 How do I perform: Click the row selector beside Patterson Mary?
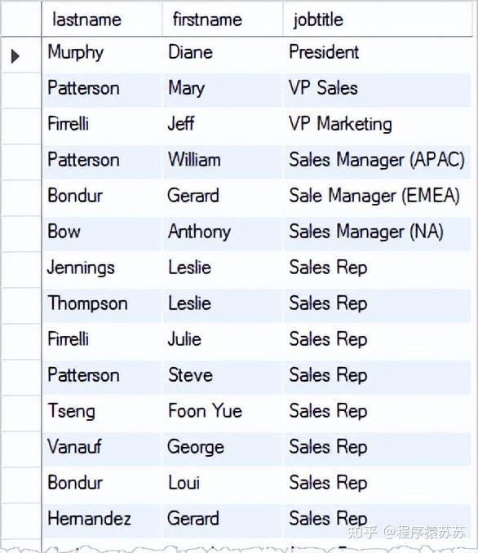click(x=21, y=91)
